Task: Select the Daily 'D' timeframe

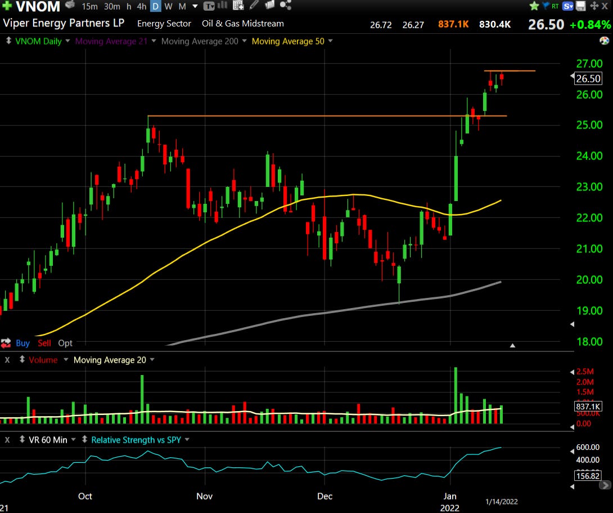Action: 156,6
